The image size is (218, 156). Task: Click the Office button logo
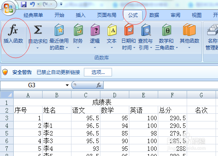click(x=8, y=8)
